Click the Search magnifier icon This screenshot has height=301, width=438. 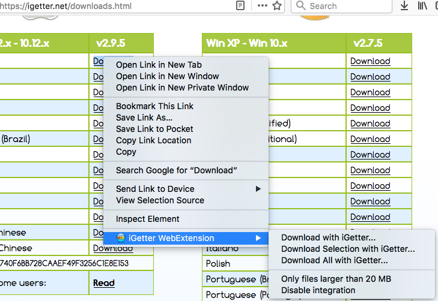(x=301, y=5)
